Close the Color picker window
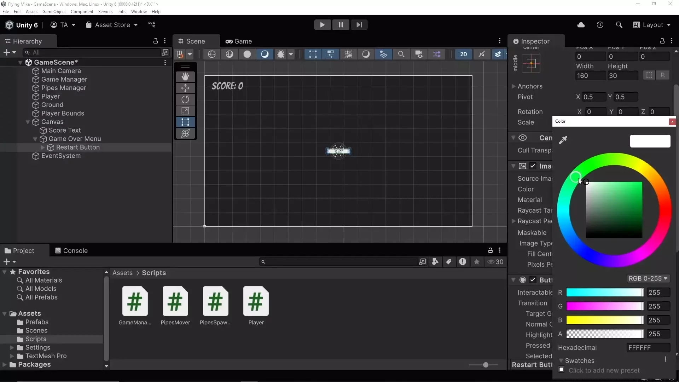Viewport: 679px width, 382px height. point(672,122)
